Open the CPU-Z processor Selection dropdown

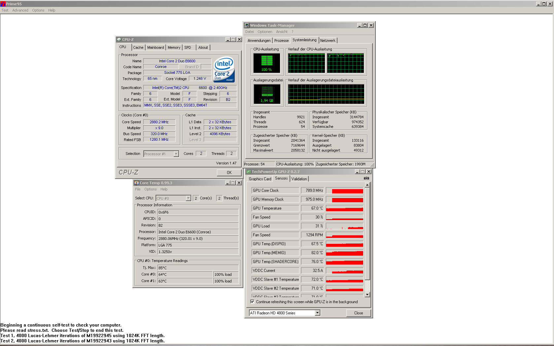pyautogui.click(x=176, y=154)
